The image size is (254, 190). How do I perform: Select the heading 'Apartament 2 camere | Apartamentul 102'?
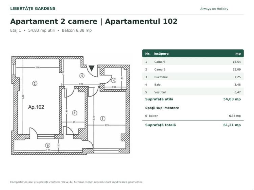94,21
